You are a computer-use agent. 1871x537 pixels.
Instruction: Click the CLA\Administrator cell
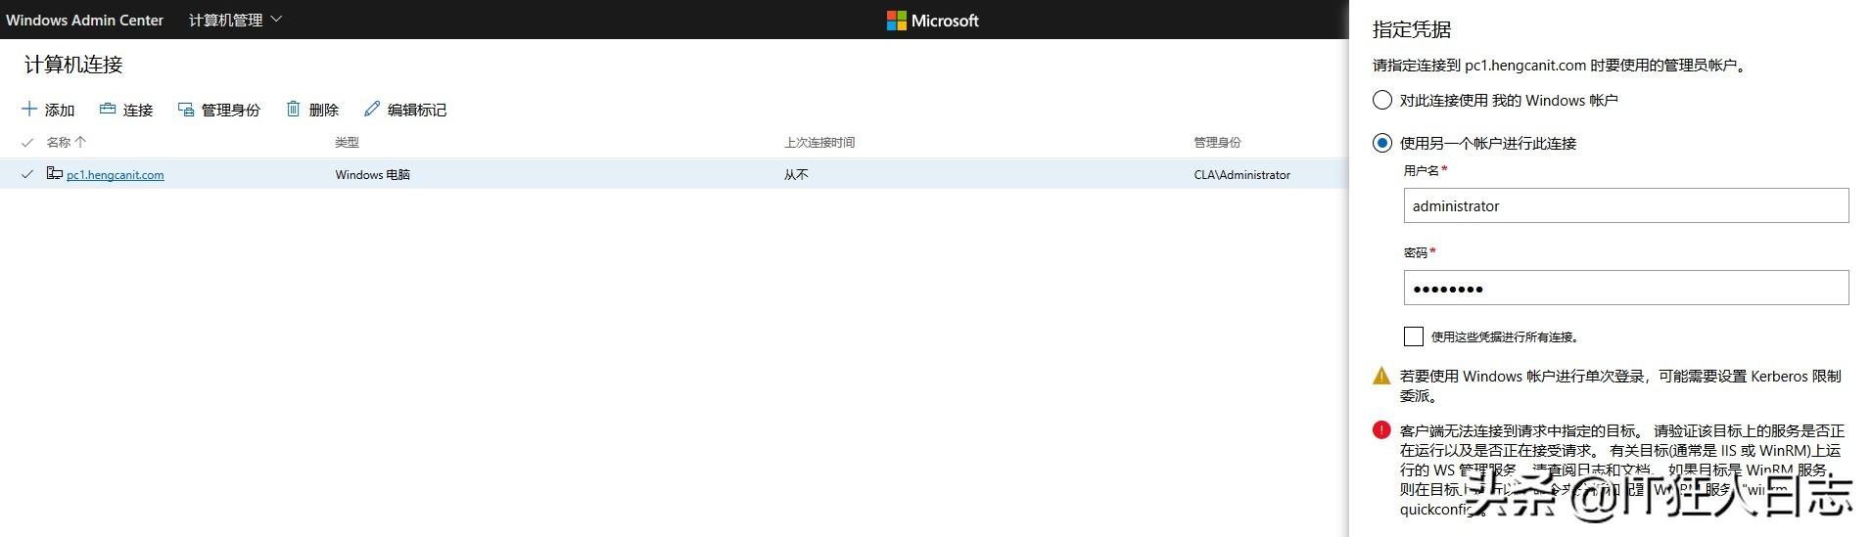(x=1241, y=175)
